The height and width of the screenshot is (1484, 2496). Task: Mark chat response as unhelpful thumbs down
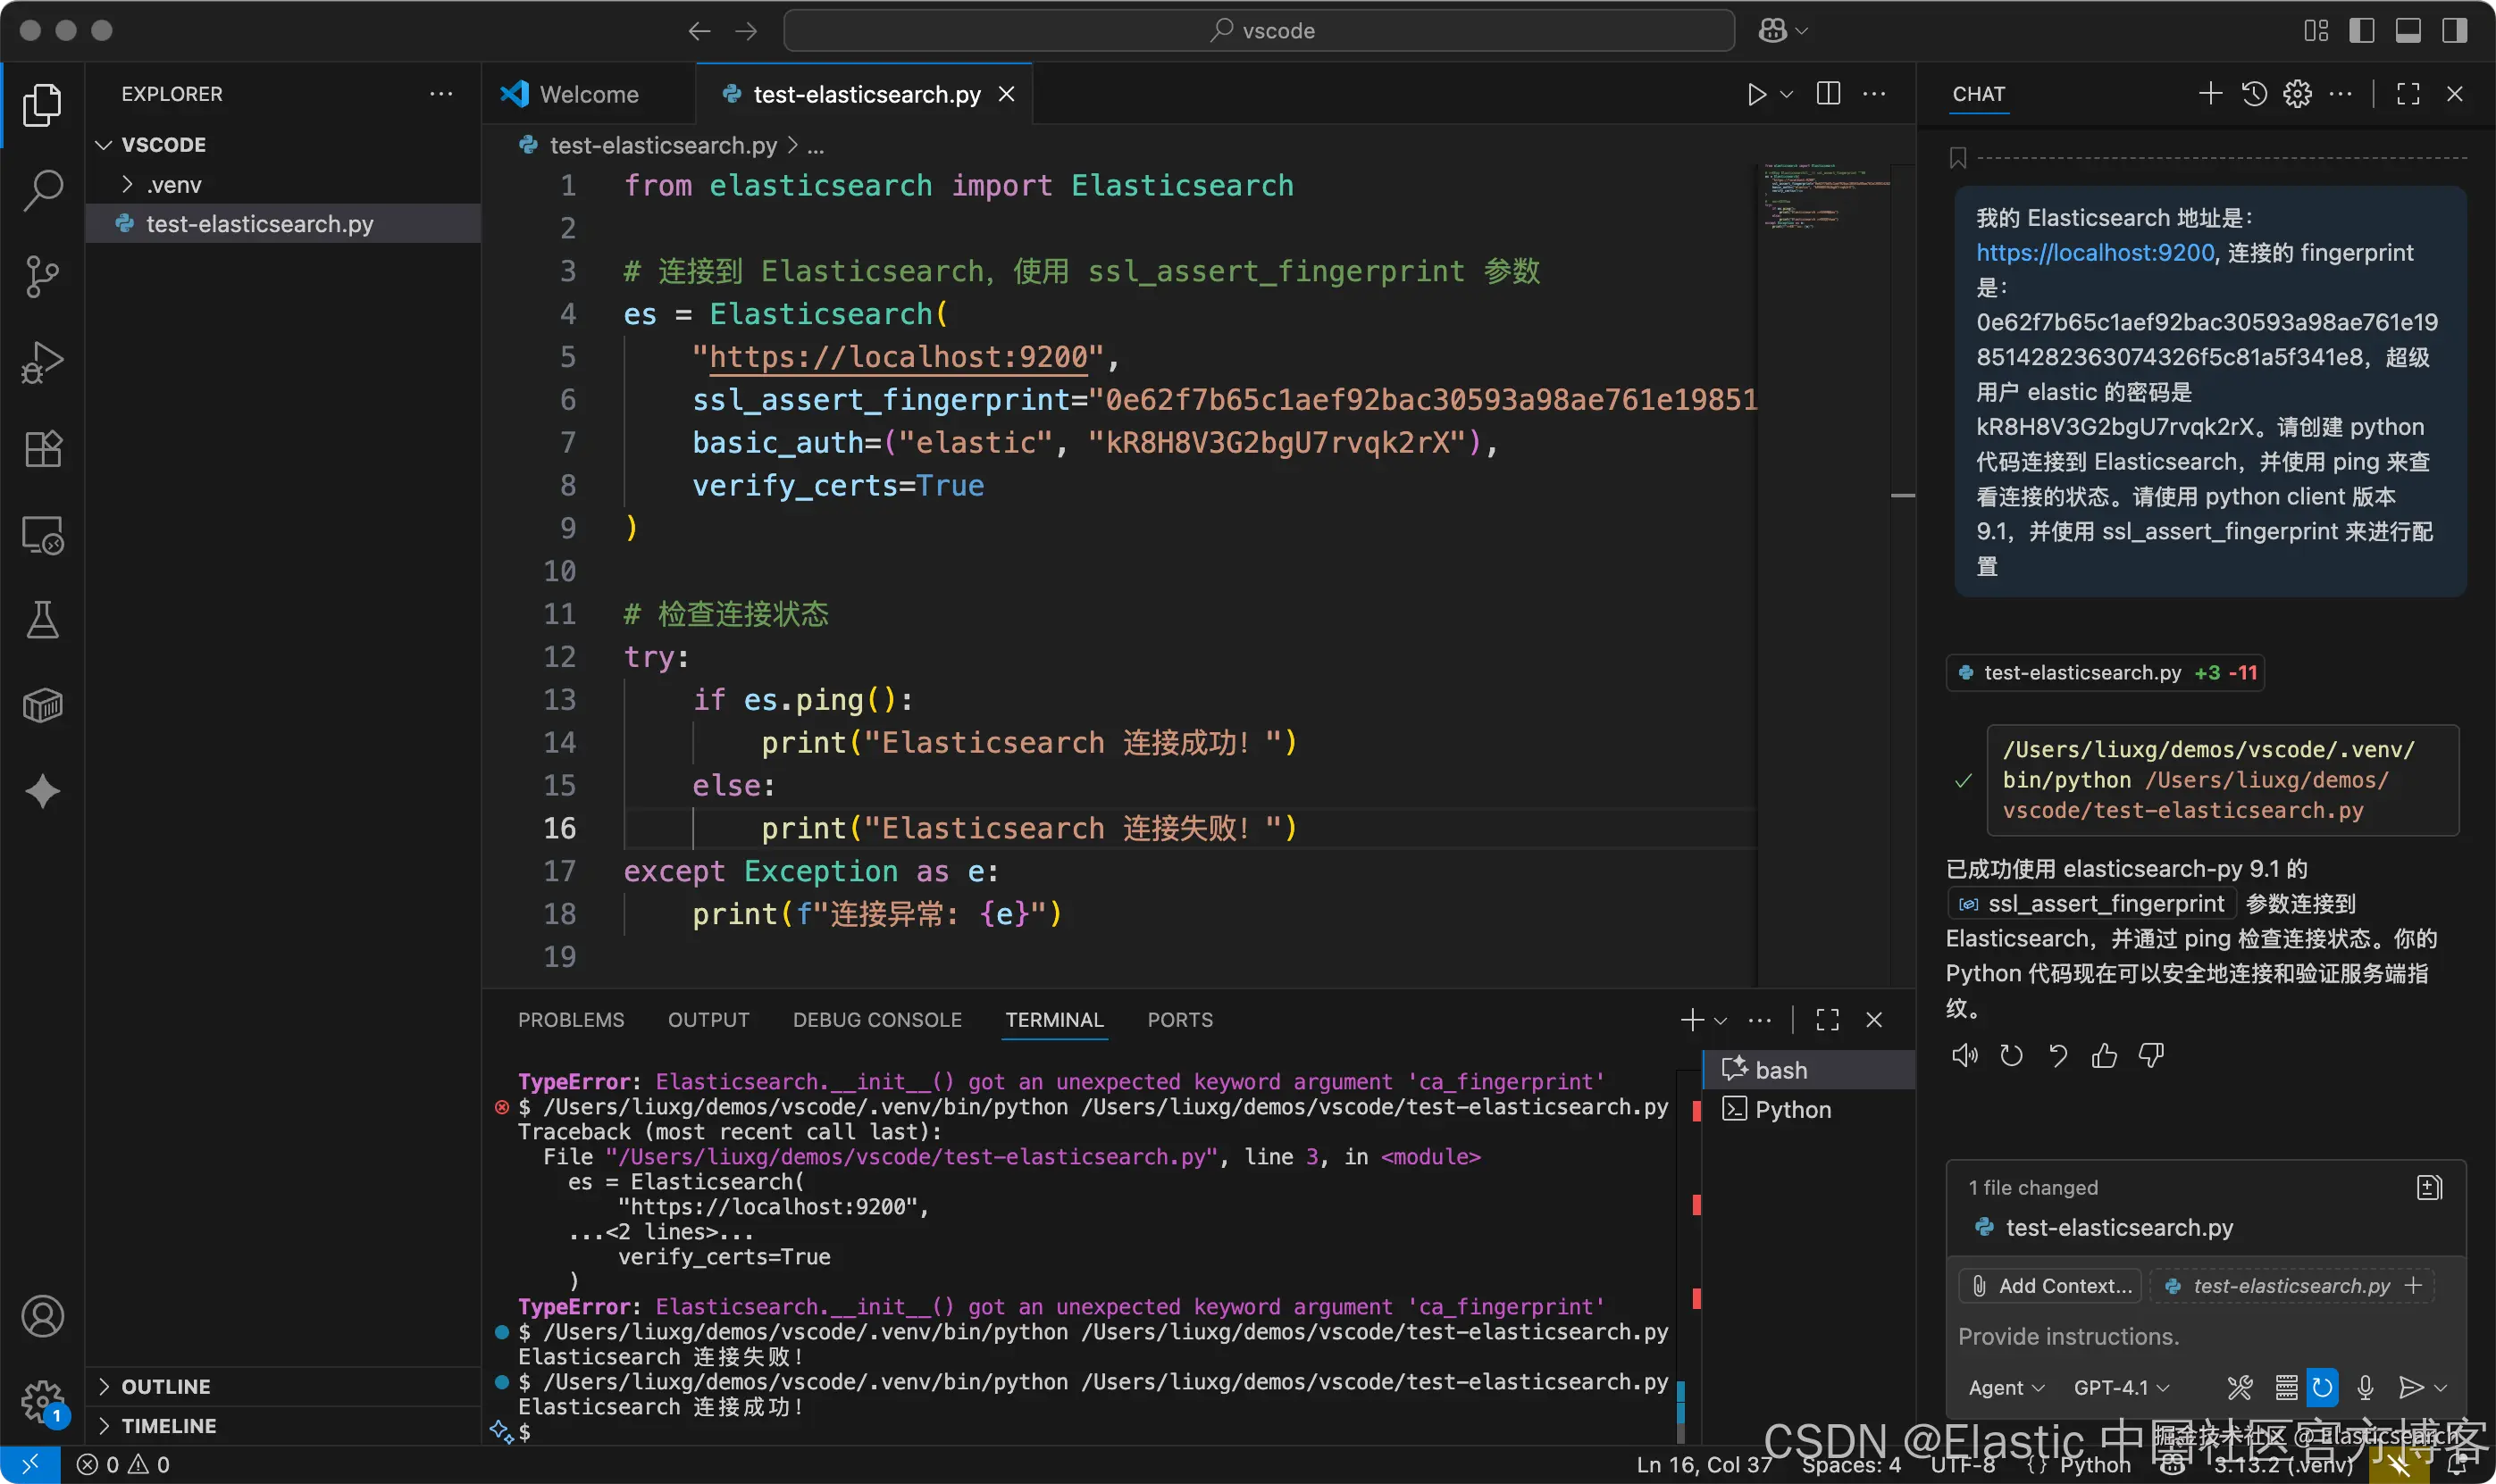point(2151,1055)
